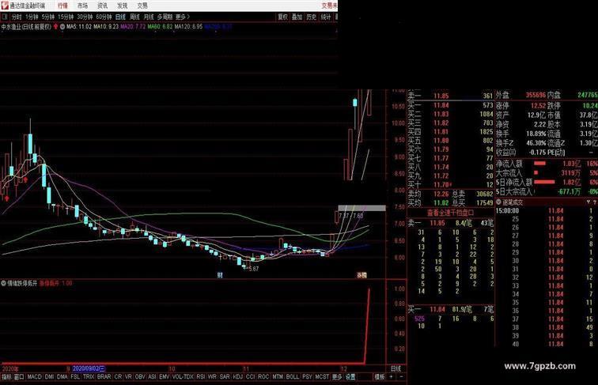Image resolution: width=598 pixels, height=385 pixels.
Task: Select the MCST indicator
Action: (x=322, y=377)
